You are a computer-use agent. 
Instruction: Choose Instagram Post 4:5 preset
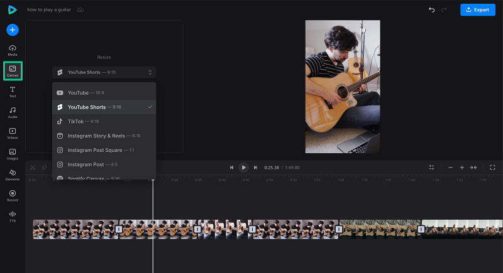click(104, 164)
